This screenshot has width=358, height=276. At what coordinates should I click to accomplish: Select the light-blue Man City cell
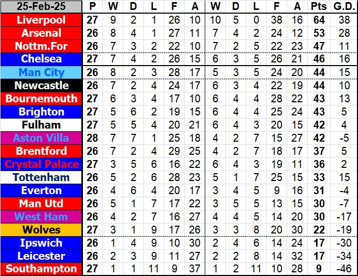(x=41, y=72)
